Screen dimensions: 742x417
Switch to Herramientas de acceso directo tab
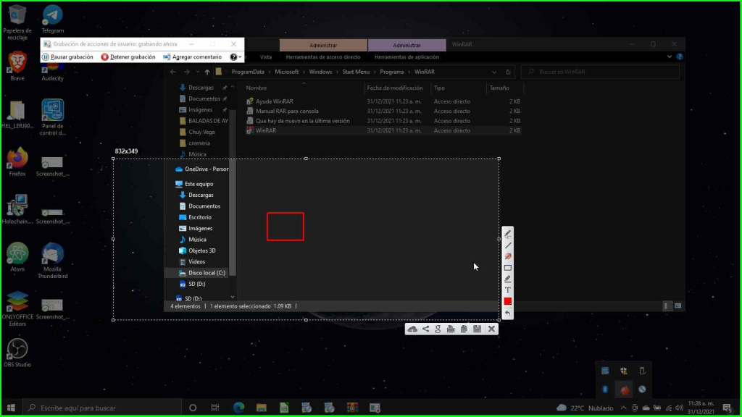[x=322, y=56]
